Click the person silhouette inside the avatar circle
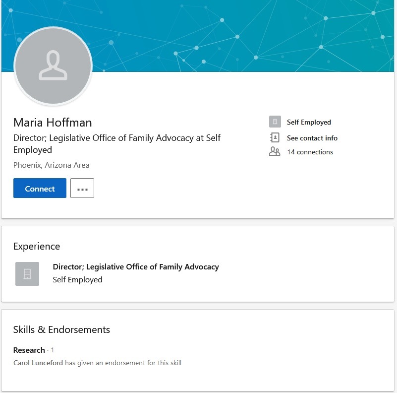Viewport: 397px width, 393px height. (x=53, y=65)
